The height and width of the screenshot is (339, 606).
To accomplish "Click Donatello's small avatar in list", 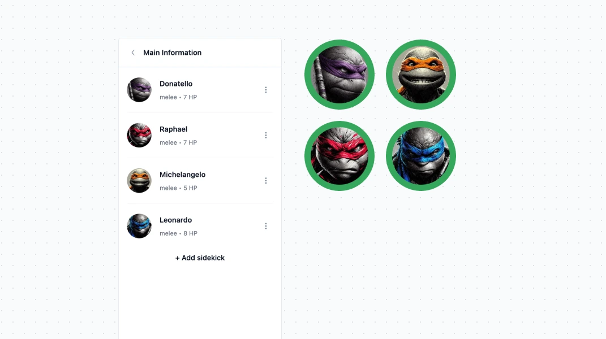I will (139, 90).
